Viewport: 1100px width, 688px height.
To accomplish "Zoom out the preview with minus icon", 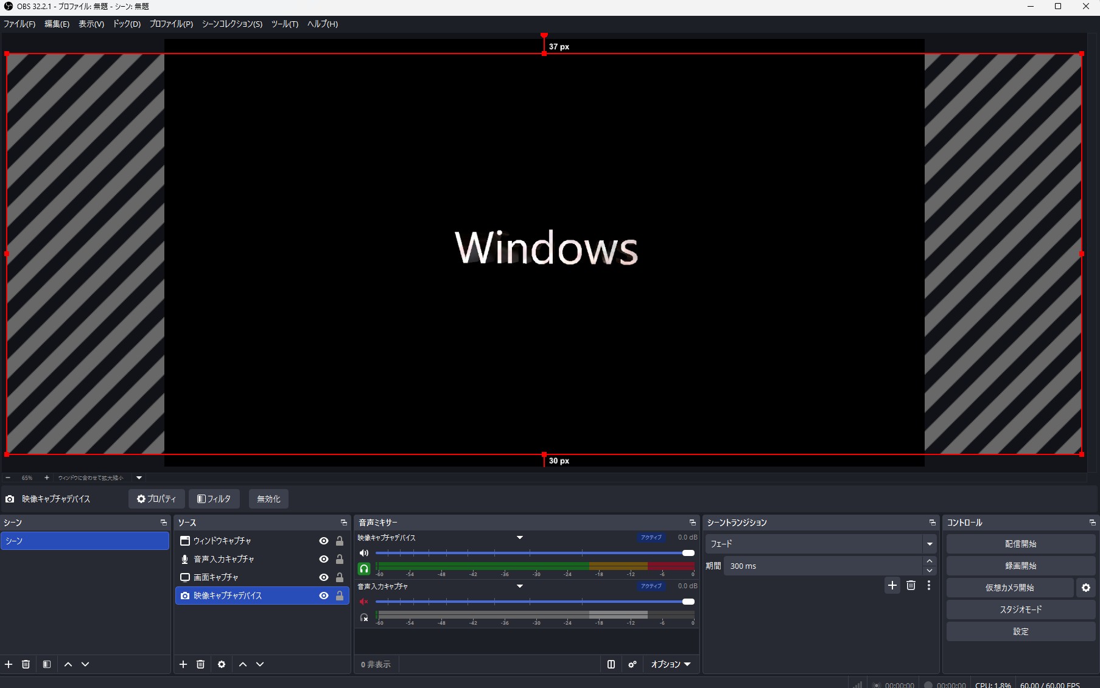I will coord(8,478).
